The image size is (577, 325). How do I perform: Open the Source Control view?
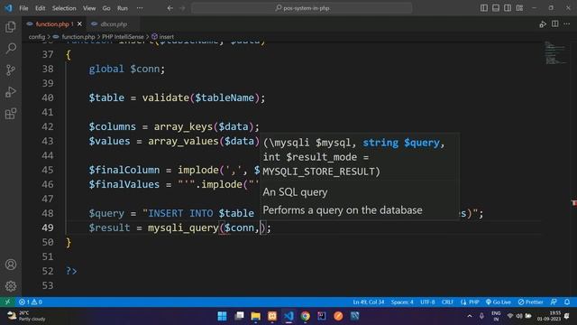(11, 70)
